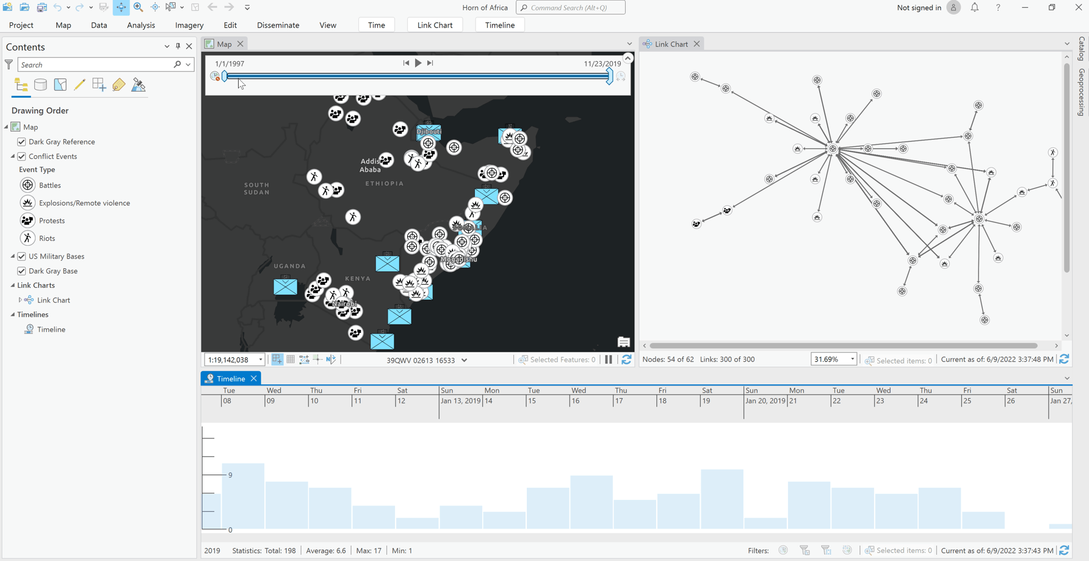Select the Explore navigation tool
This screenshot has width=1089, height=561.
coord(120,7)
